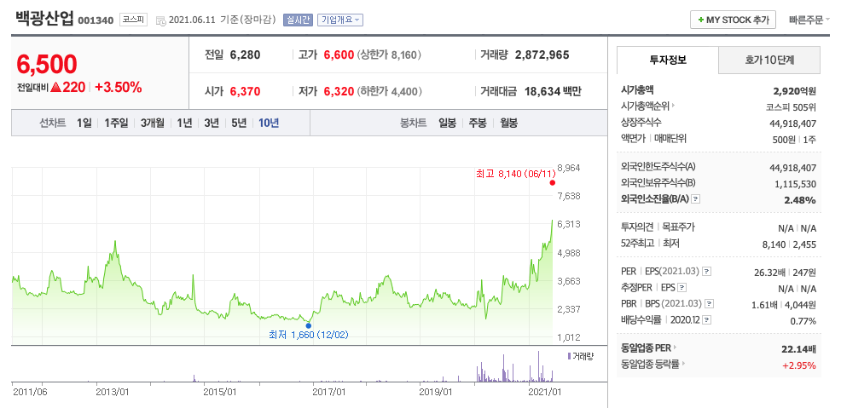Click the 배당수익률 help question mark icon
The image size is (841, 408).
coord(706,320)
